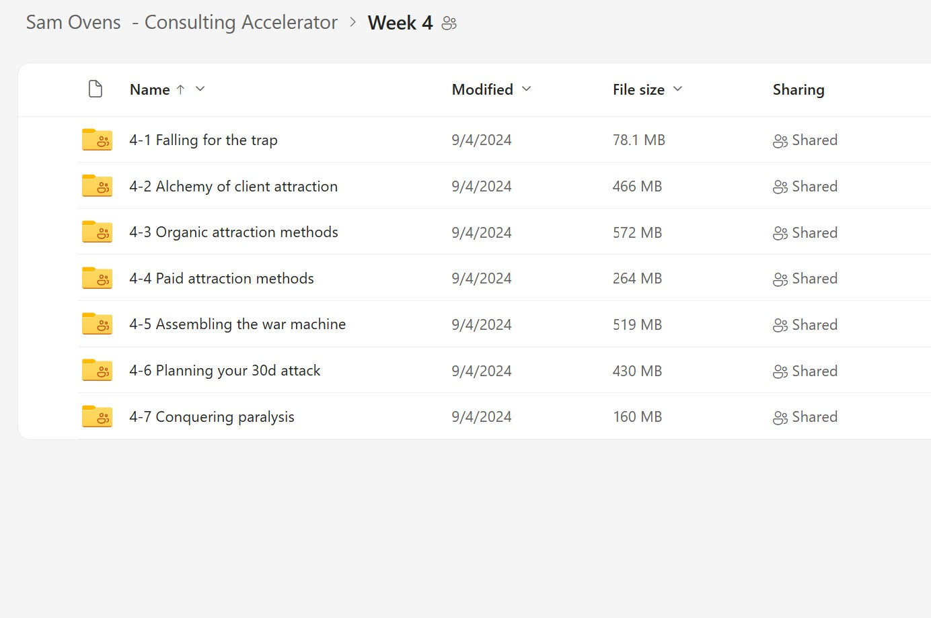Click the ascending sort arrow beside Name
This screenshot has width=931, height=618.
(x=180, y=89)
